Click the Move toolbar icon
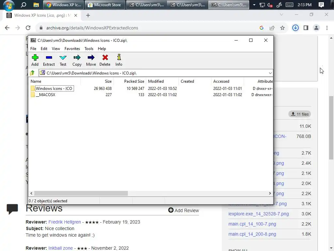 91,58
